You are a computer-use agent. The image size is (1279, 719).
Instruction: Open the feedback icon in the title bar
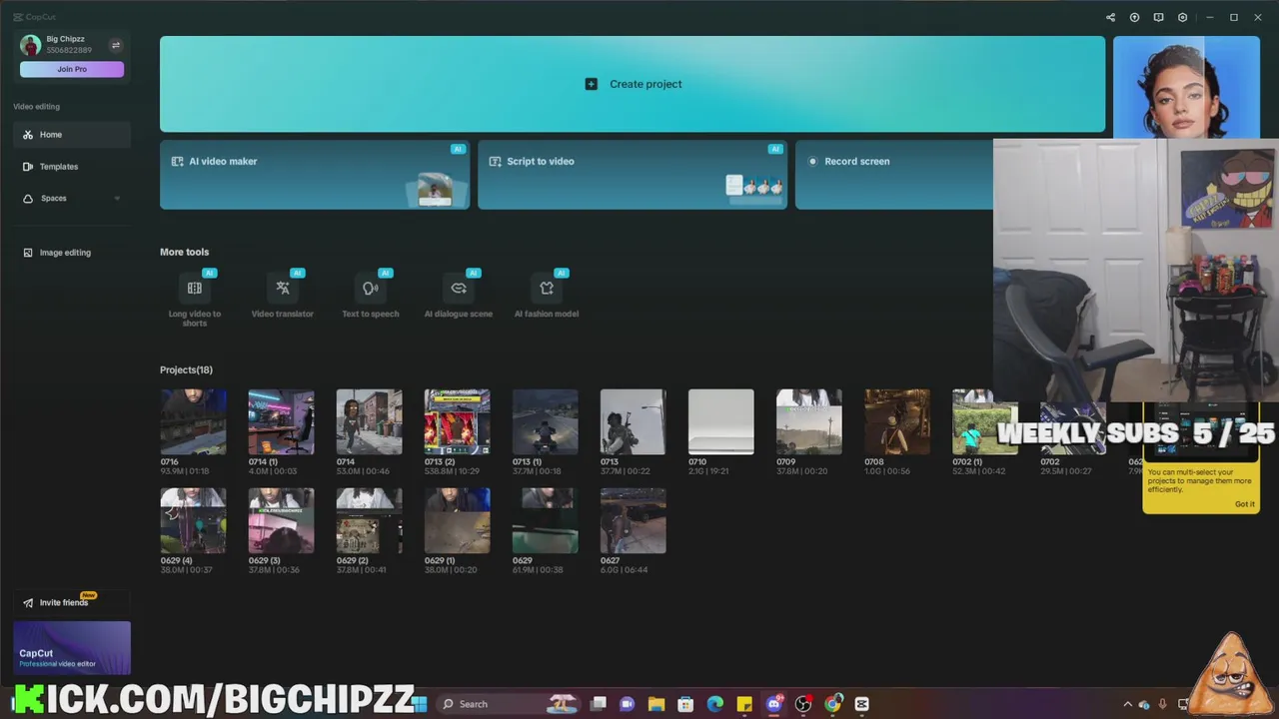(x=1158, y=17)
